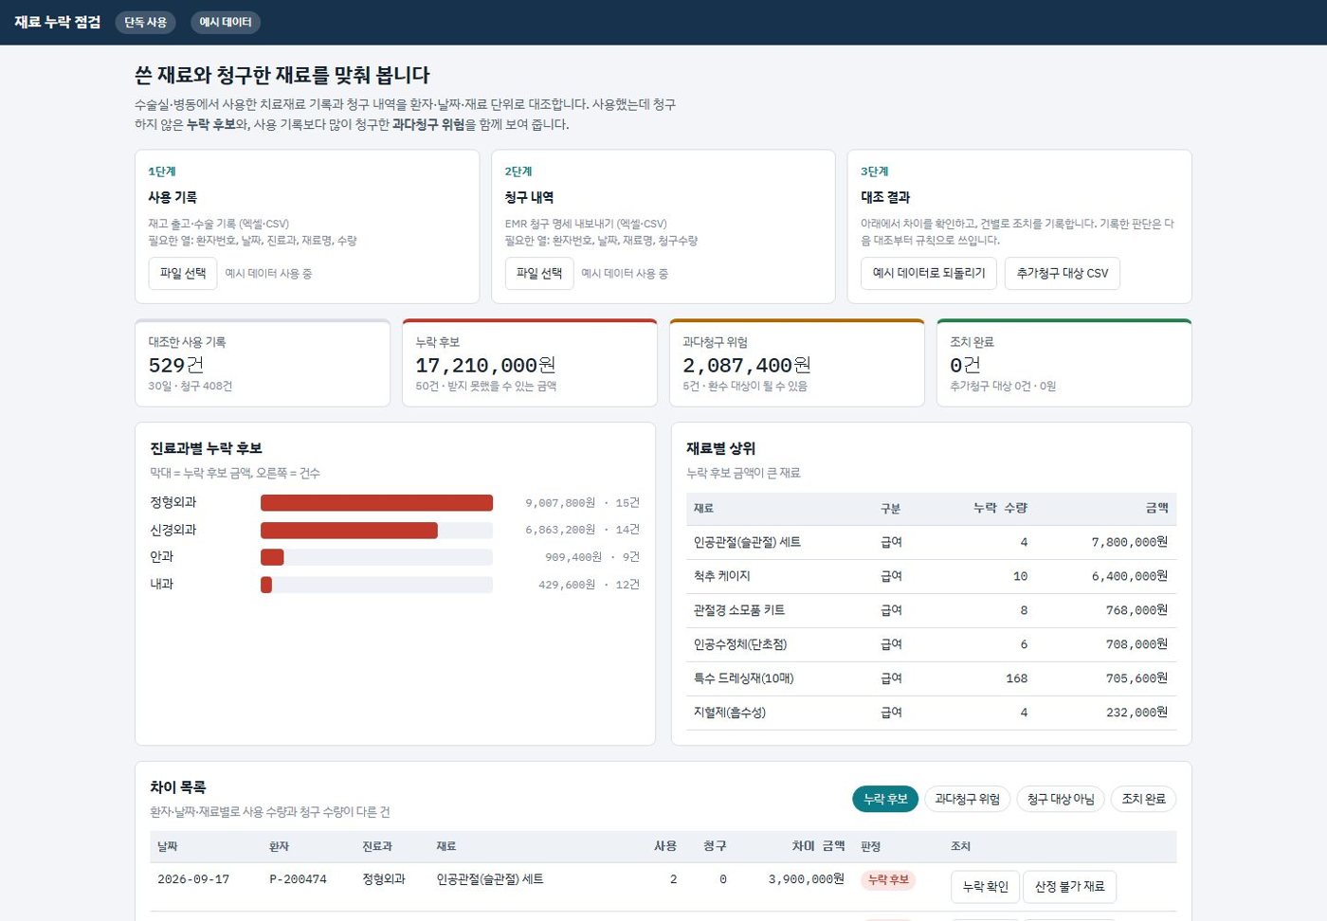Image resolution: width=1327 pixels, height=921 pixels.
Task: Click the 정형외과 bar in the chart
Action: point(376,503)
